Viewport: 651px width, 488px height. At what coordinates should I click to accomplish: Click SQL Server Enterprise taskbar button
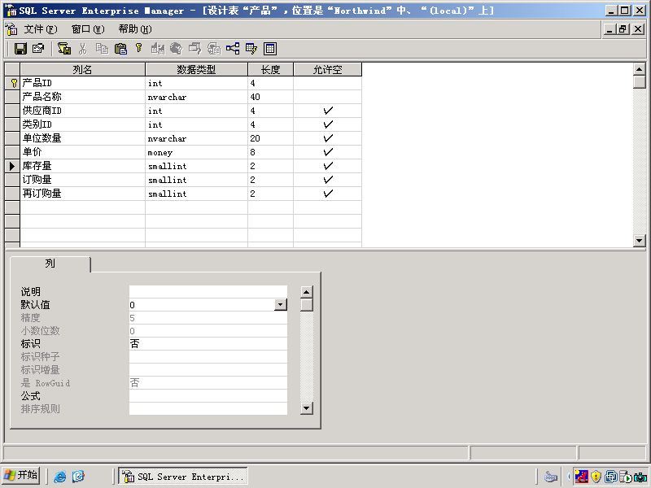(183, 476)
